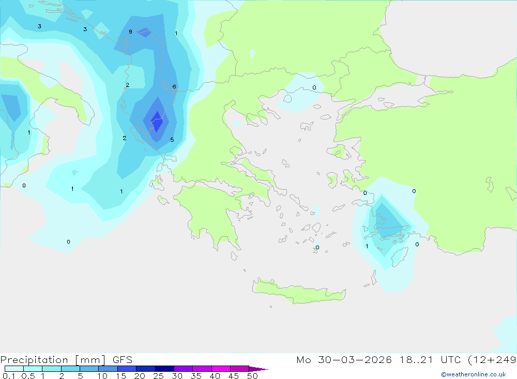Select the 1–2 mm legend swatch
This screenshot has height=379, width=517.
pyautogui.click(x=52, y=369)
